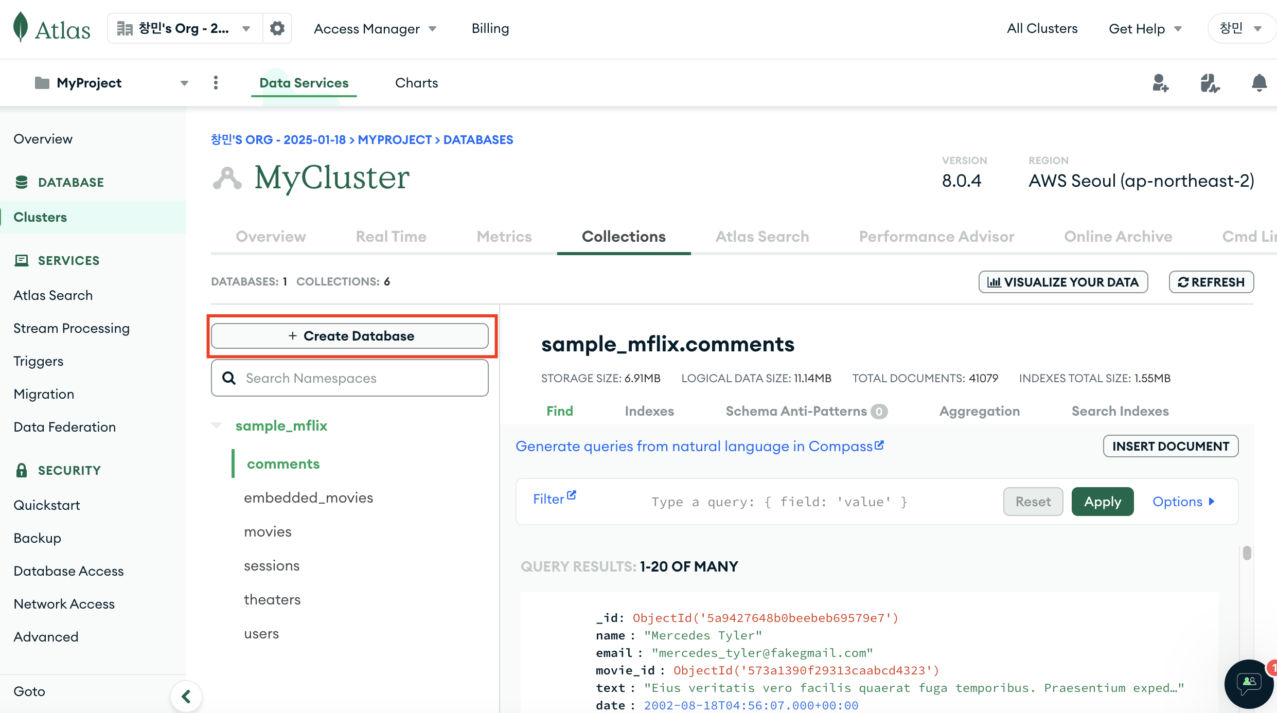
Task: Click the Search Namespaces field
Action: click(x=350, y=378)
